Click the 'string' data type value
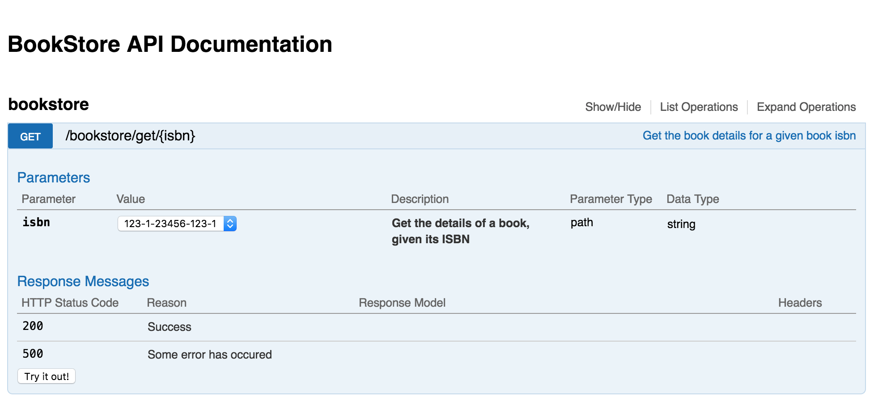 (x=681, y=224)
